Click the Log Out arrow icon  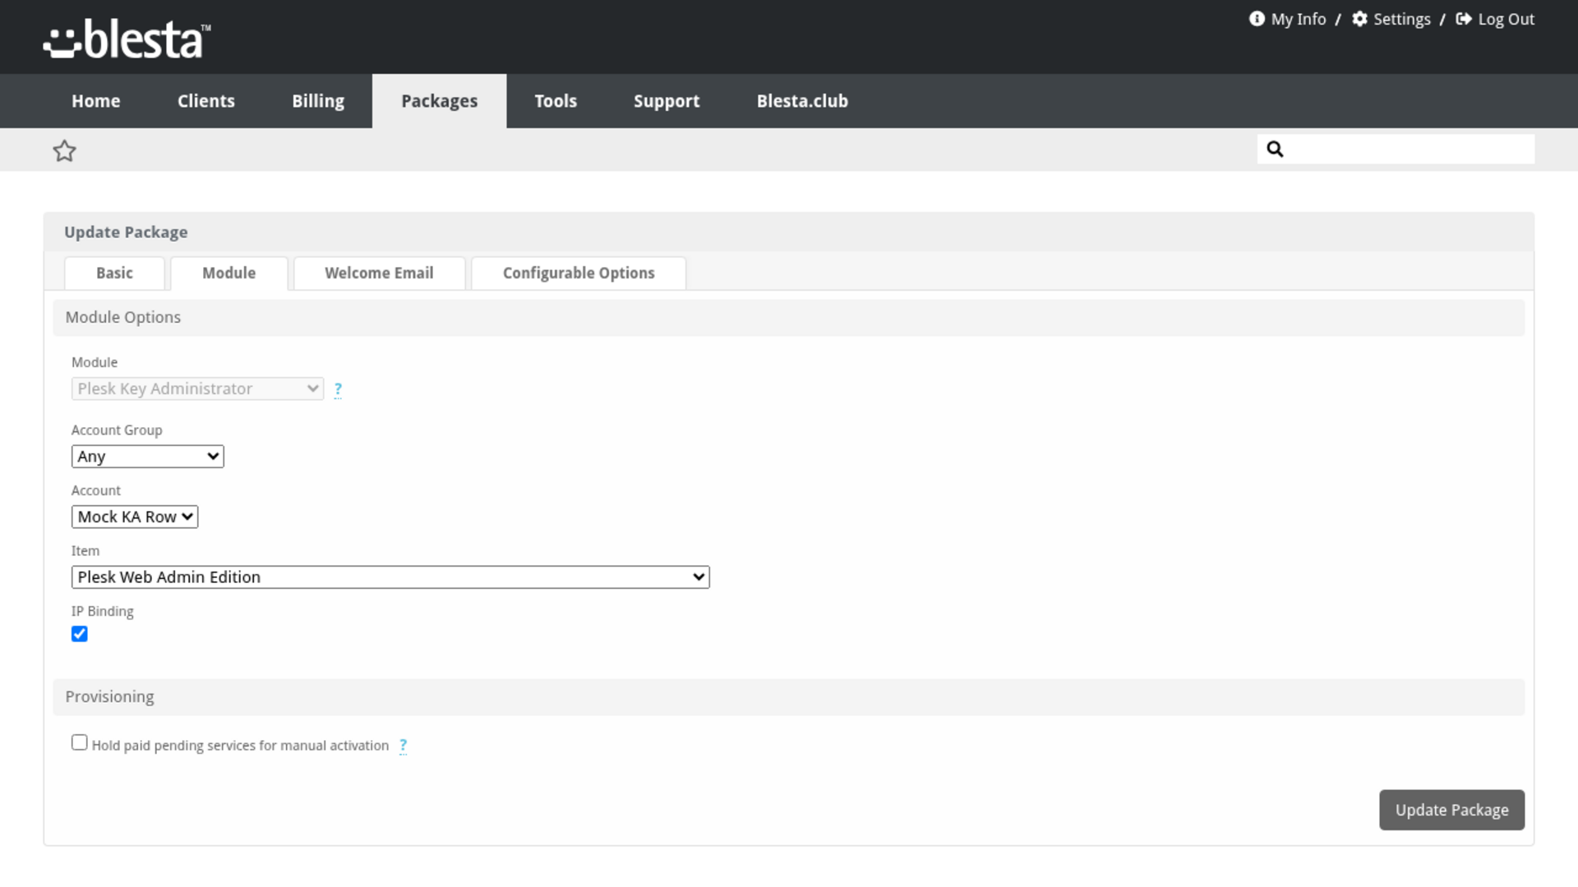pyautogui.click(x=1464, y=19)
